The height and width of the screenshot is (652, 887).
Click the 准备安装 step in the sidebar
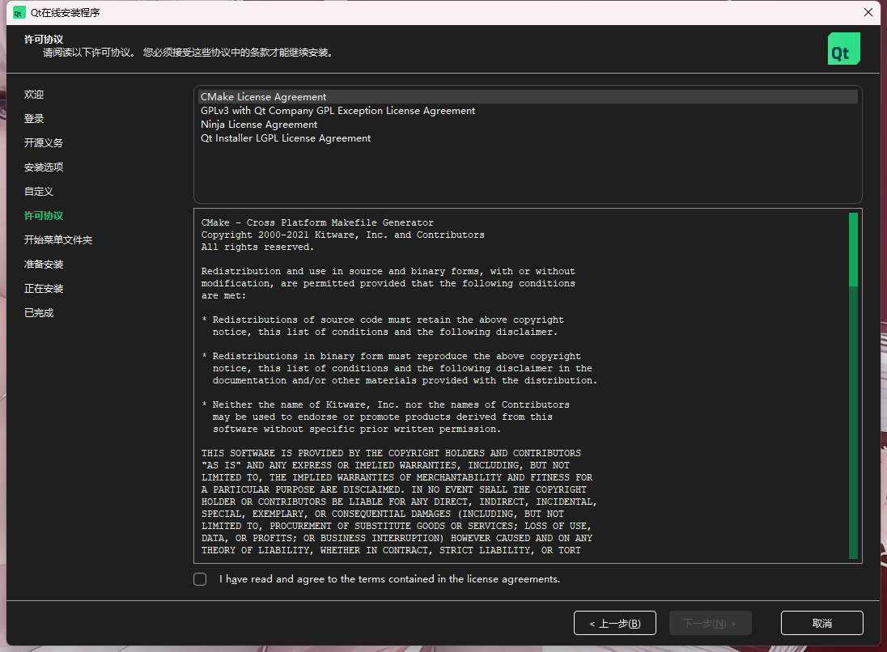click(44, 265)
